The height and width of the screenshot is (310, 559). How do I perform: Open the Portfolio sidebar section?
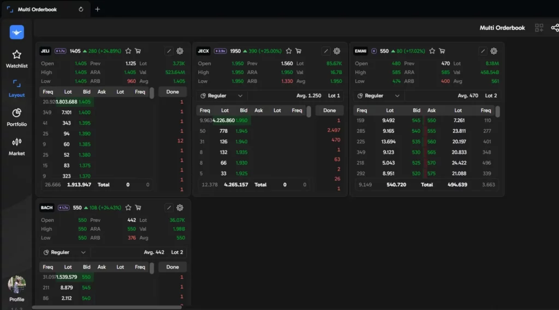pyautogui.click(x=16, y=118)
